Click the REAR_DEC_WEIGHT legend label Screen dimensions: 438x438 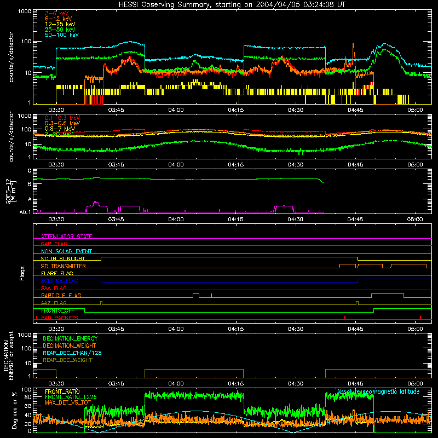[67, 360]
